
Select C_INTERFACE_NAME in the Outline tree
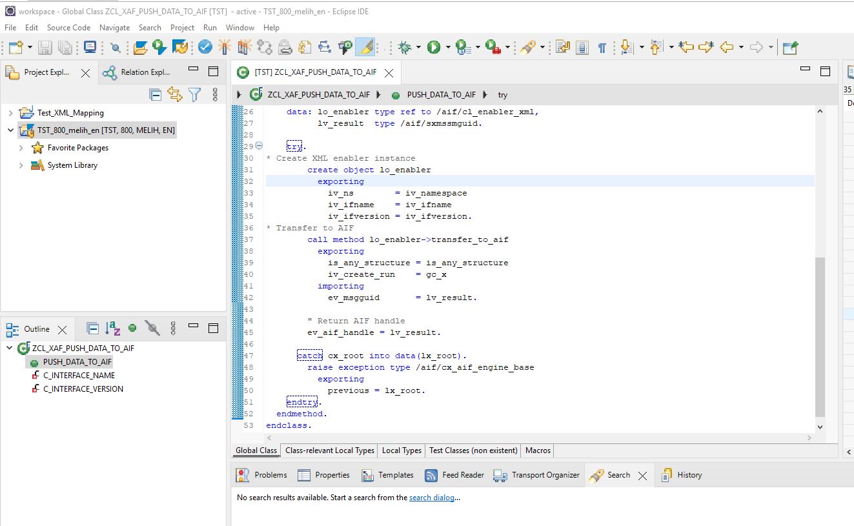tap(79, 376)
